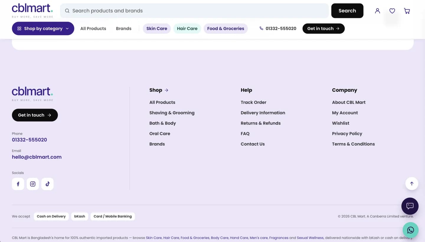Image resolution: width=425 pixels, height=242 pixels.
Task: Open All Products in navigation bar
Action: pyautogui.click(x=93, y=29)
